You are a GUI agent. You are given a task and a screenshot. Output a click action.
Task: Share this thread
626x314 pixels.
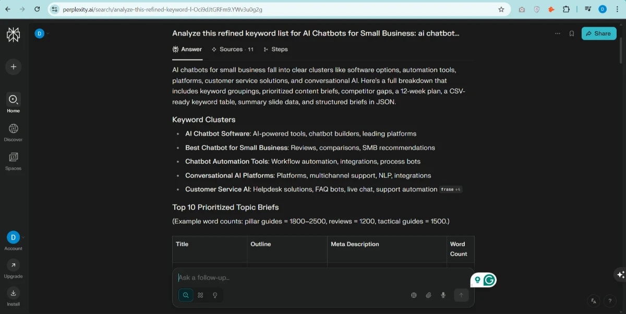(599, 33)
